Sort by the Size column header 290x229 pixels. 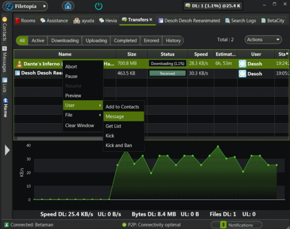132,54
